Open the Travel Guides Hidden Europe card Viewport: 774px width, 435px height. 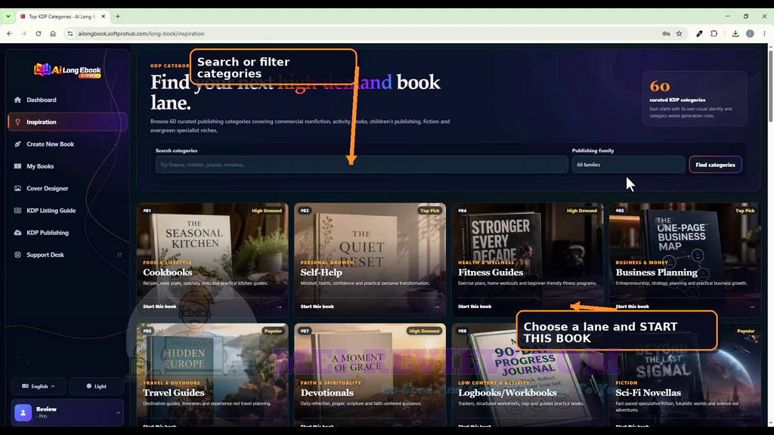[212, 375]
